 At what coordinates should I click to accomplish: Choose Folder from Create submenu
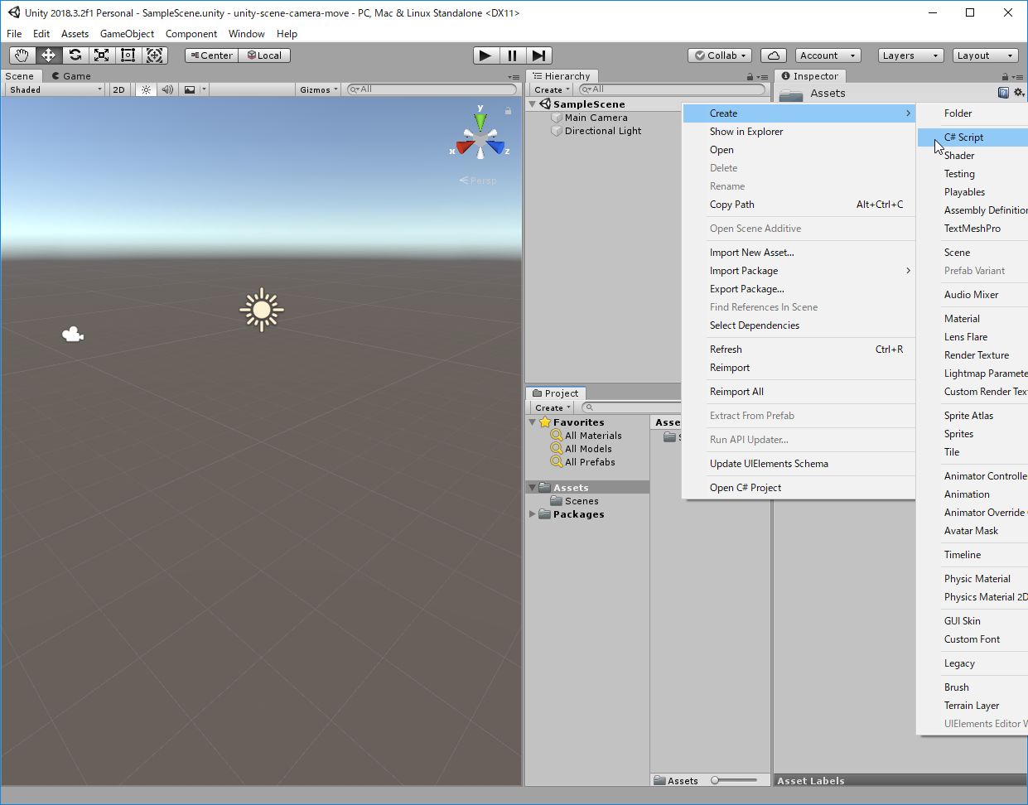tap(972, 113)
